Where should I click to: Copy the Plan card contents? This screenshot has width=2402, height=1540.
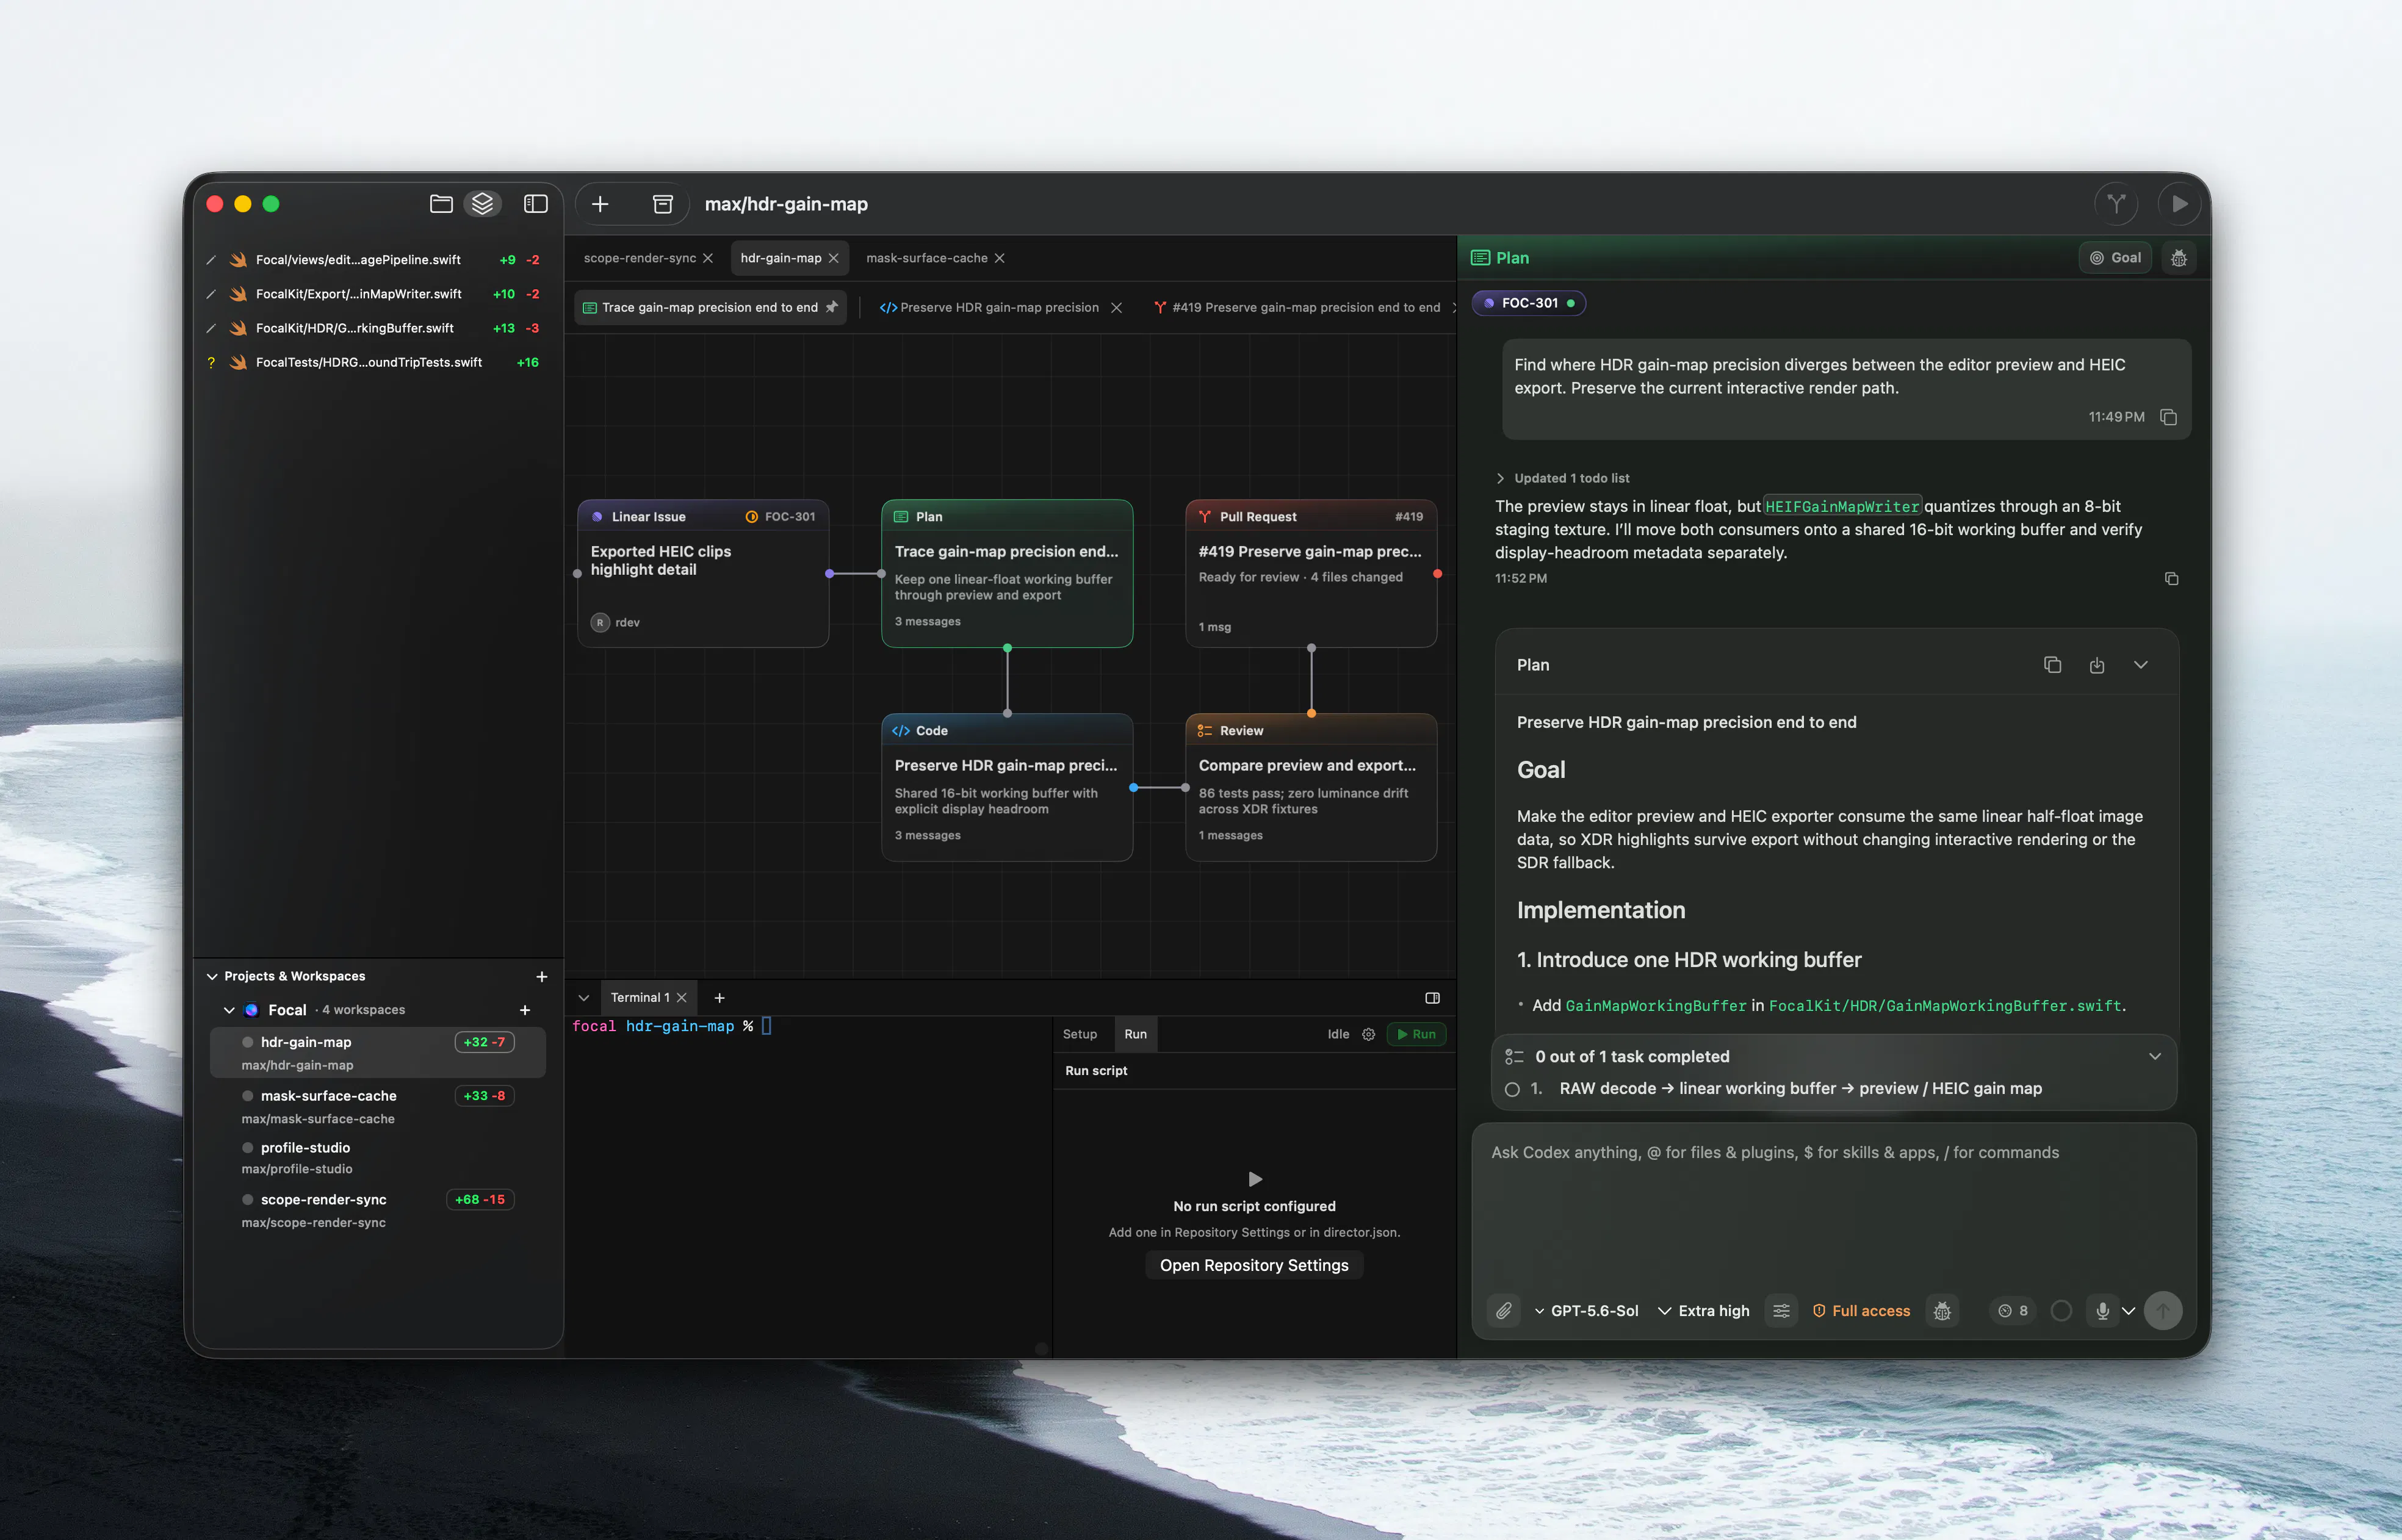pos(2052,665)
